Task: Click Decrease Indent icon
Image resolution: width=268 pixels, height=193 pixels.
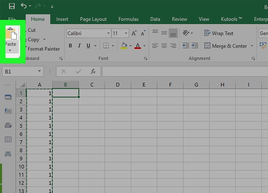Action: [186, 46]
